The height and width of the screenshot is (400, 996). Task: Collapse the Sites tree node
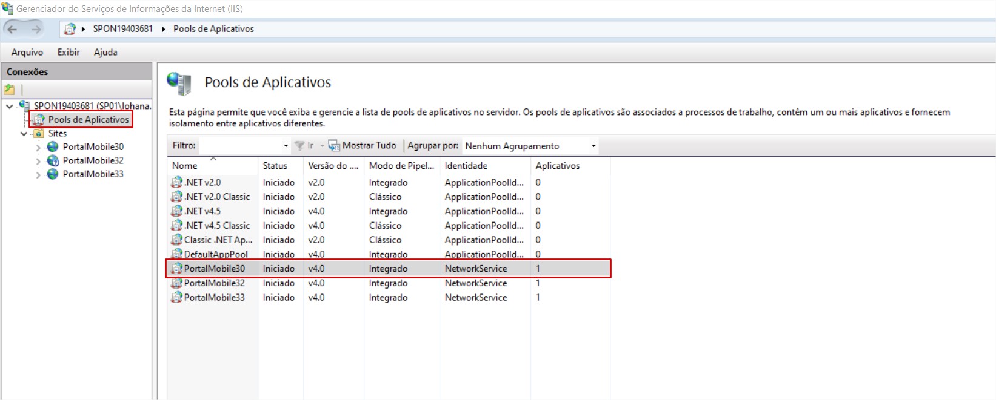(24, 134)
